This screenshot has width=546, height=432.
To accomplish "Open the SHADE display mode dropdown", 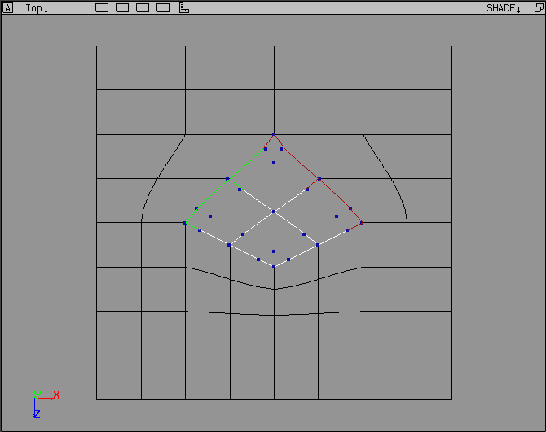I will (x=504, y=8).
